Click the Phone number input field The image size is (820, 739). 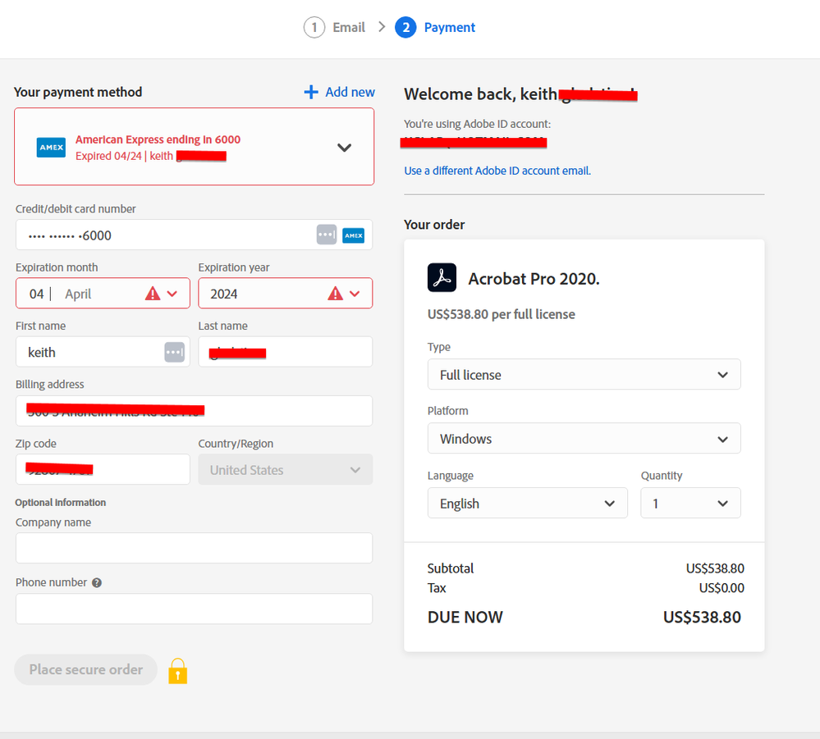(194, 609)
